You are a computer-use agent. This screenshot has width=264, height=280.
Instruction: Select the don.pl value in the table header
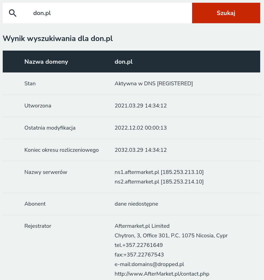[x=123, y=62]
